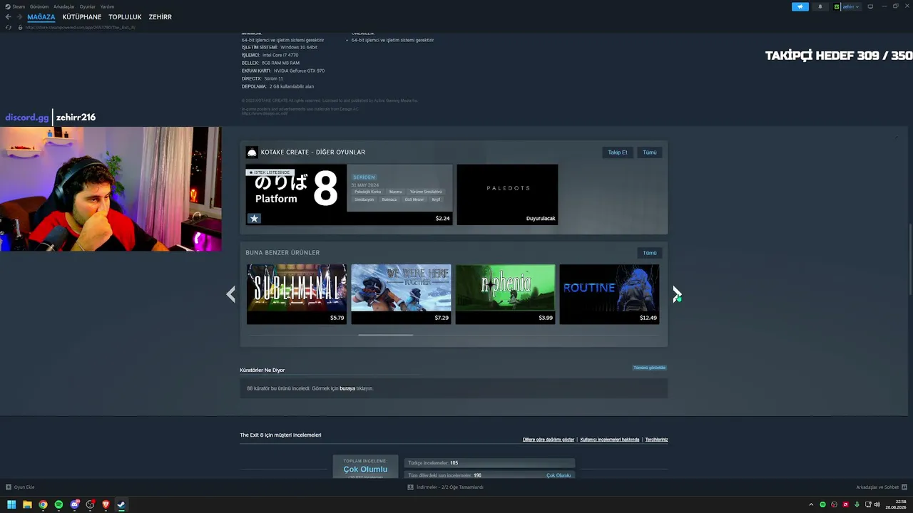Click the Çok Olumlu overall review summary

point(365,470)
